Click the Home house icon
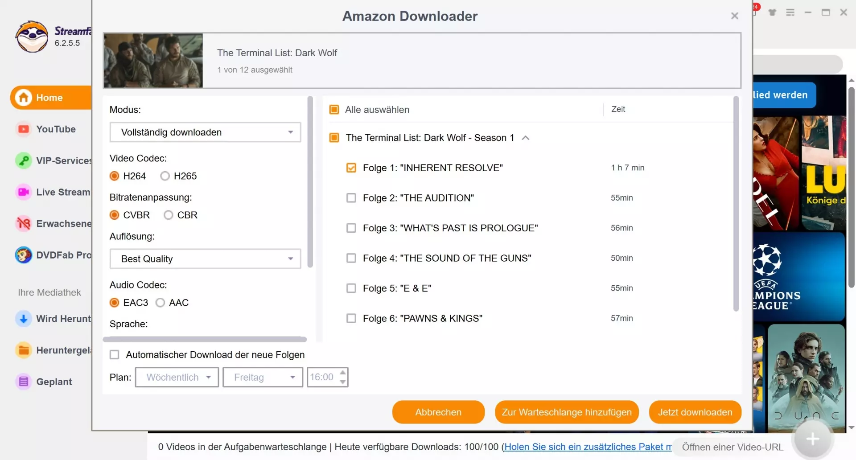 (24, 97)
